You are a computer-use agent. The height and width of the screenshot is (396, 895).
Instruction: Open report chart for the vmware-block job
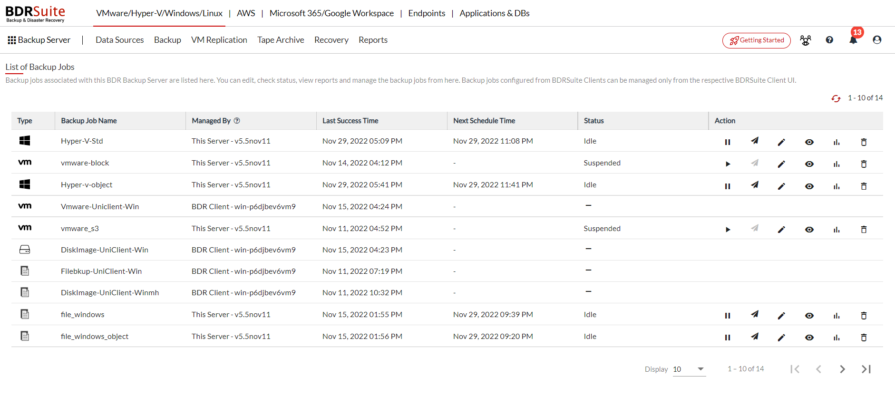click(837, 164)
